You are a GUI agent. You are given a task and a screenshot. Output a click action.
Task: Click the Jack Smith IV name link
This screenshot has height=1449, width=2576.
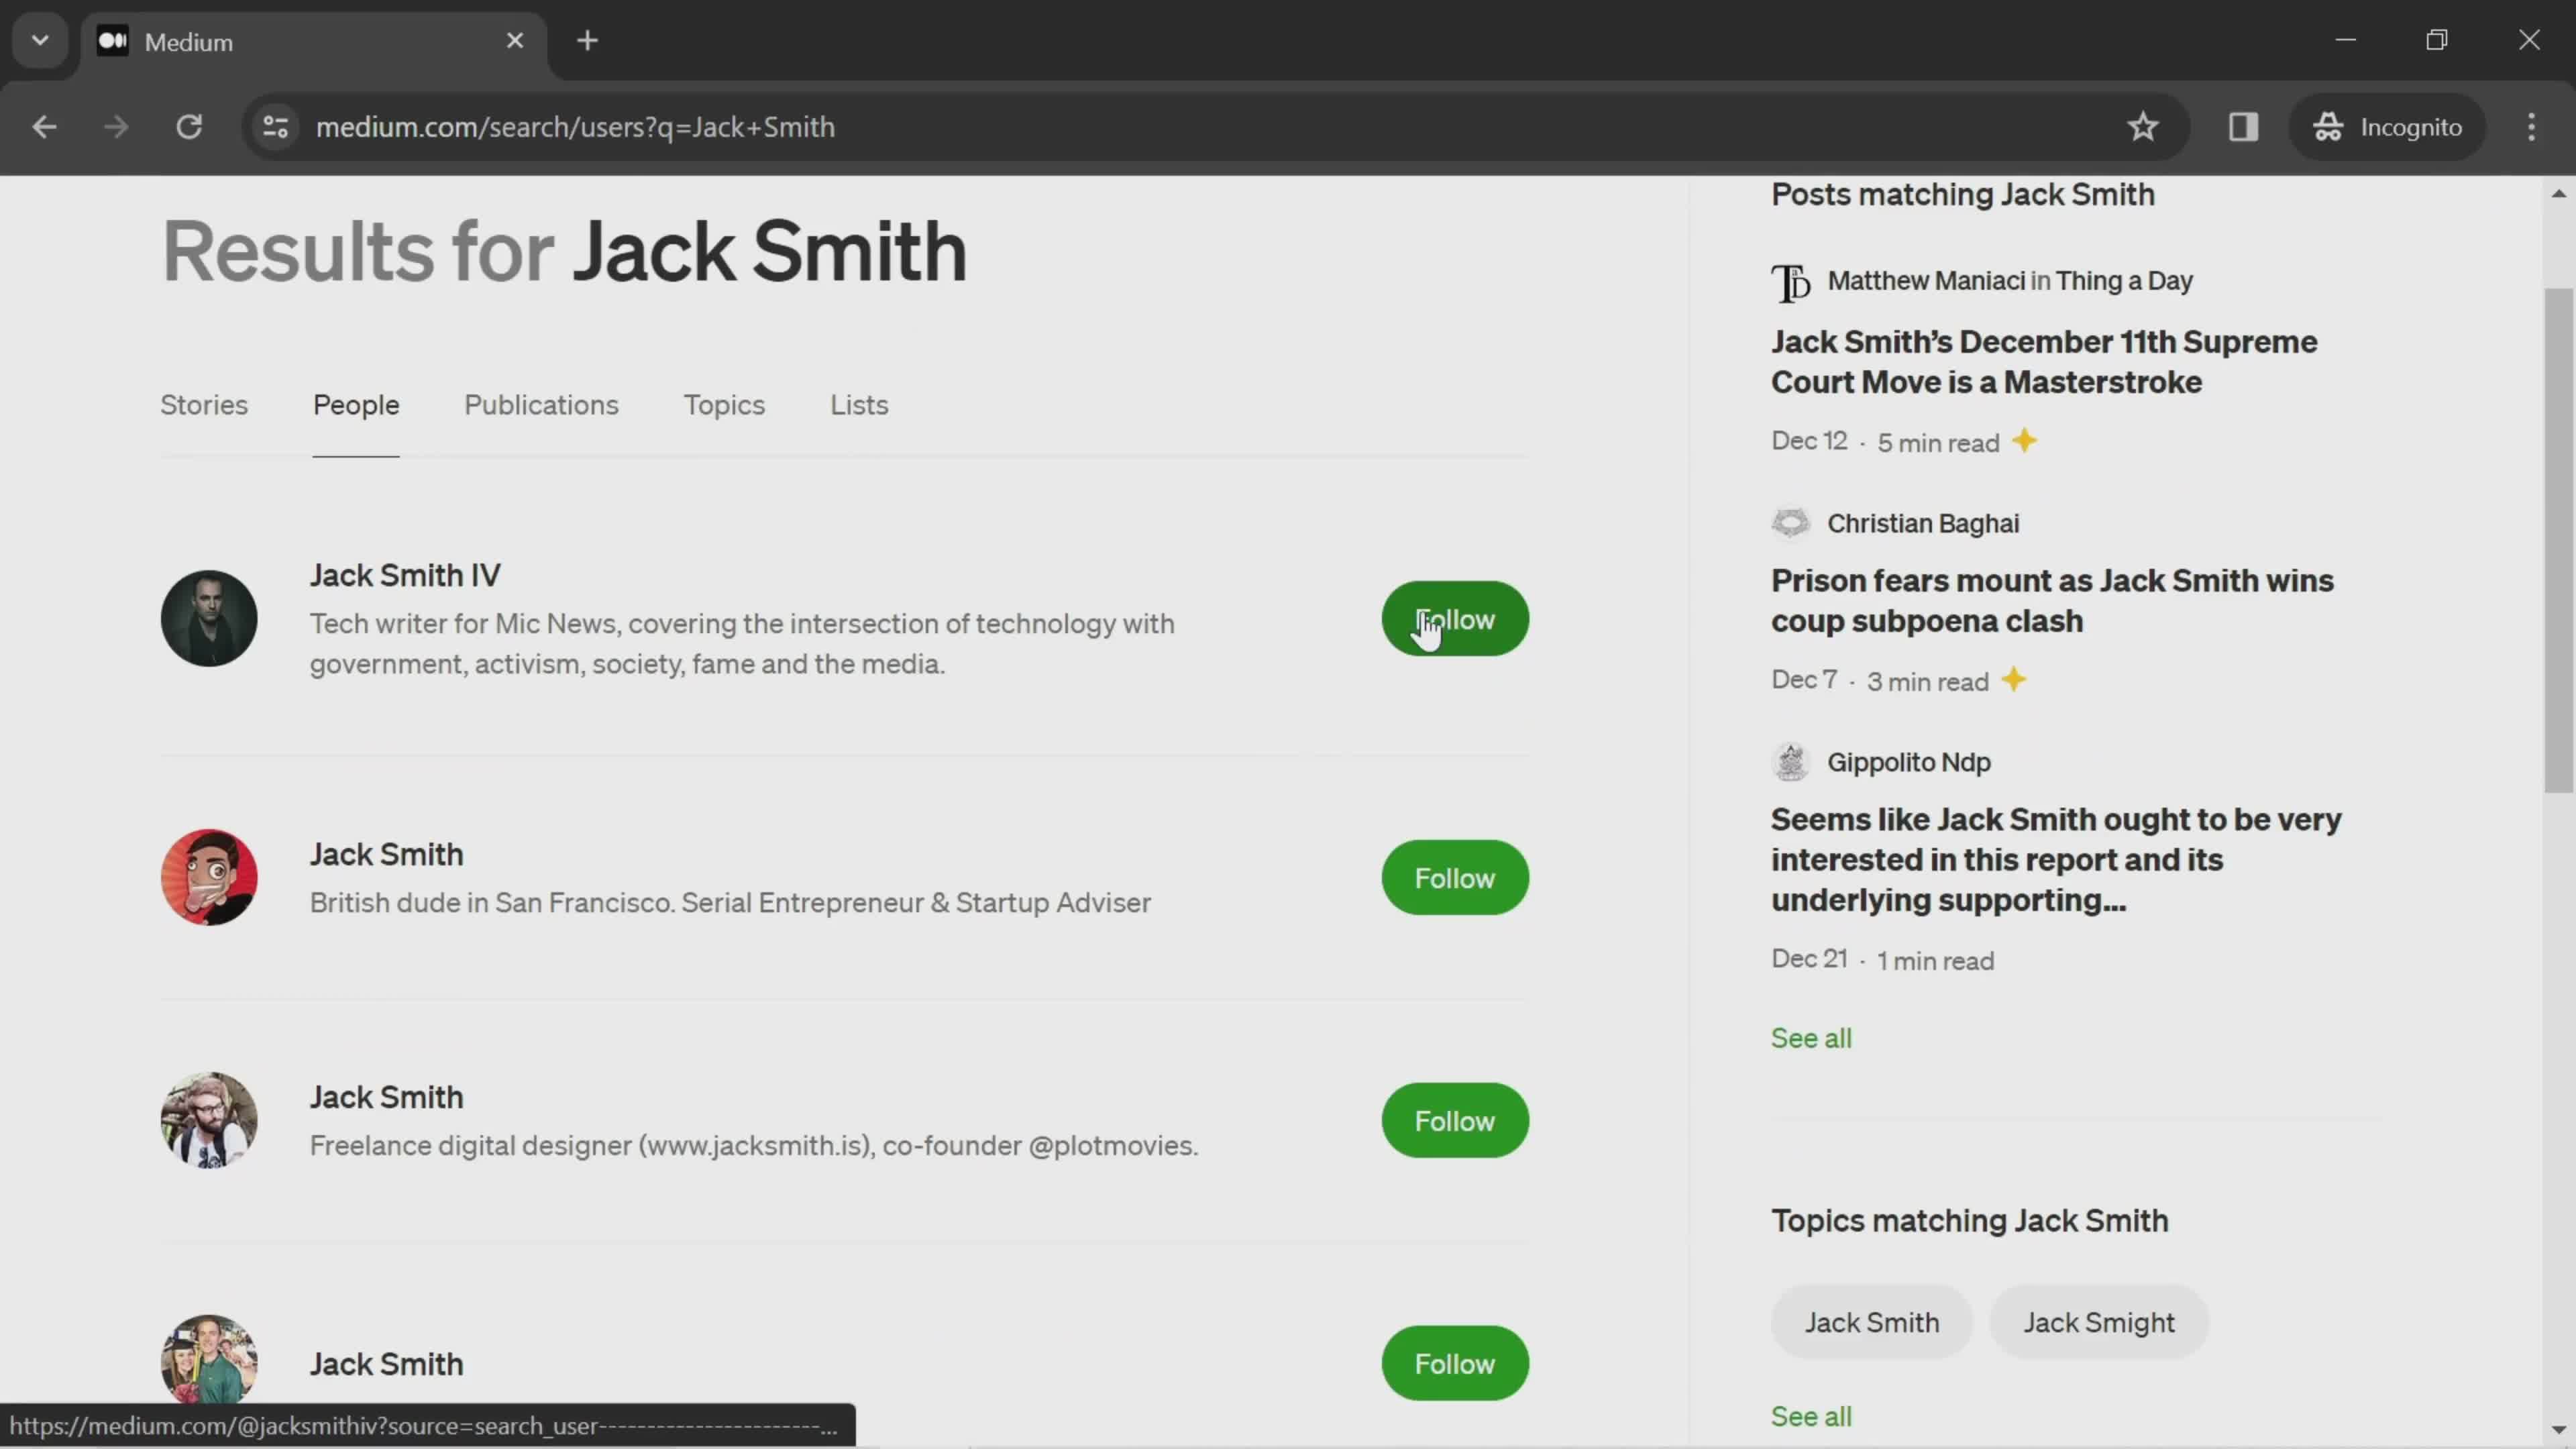click(405, 576)
